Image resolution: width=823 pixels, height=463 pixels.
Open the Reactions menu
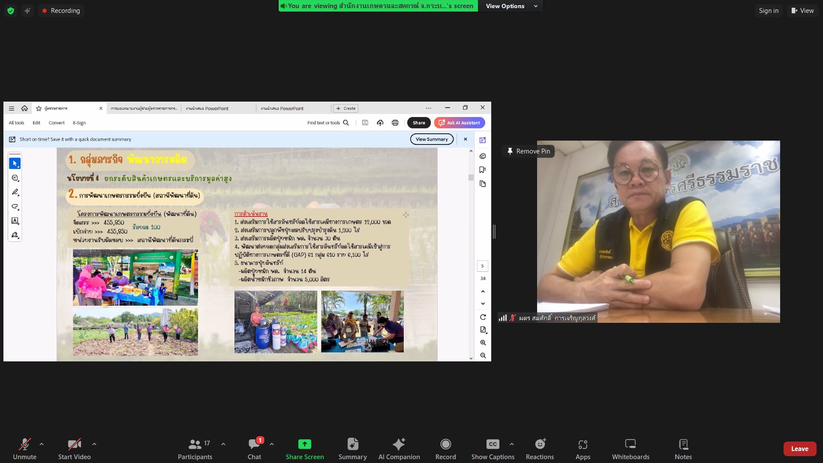click(x=540, y=448)
